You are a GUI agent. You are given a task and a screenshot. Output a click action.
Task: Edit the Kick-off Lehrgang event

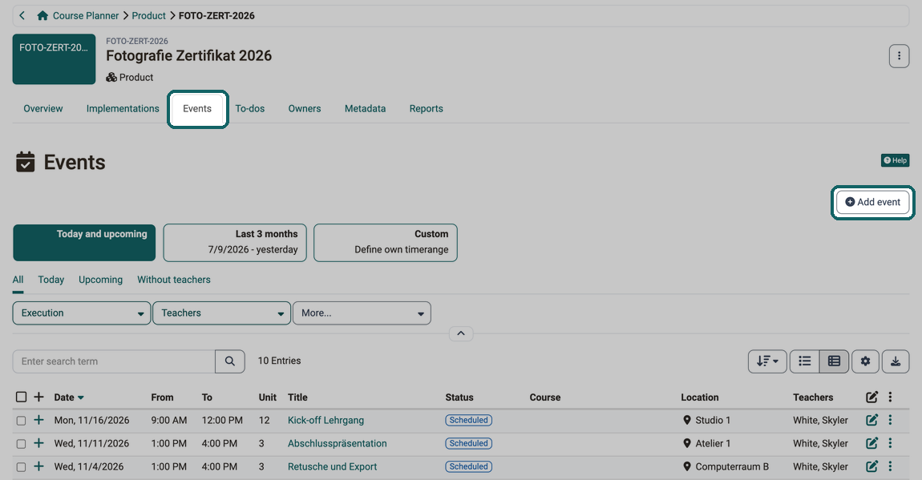[871, 420]
